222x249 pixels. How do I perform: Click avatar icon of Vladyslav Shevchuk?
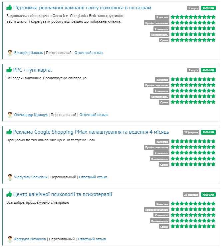[x=10, y=177]
